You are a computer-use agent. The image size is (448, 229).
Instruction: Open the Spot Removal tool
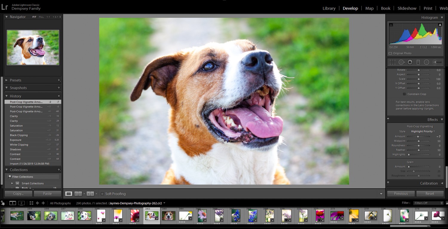click(401, 62)
